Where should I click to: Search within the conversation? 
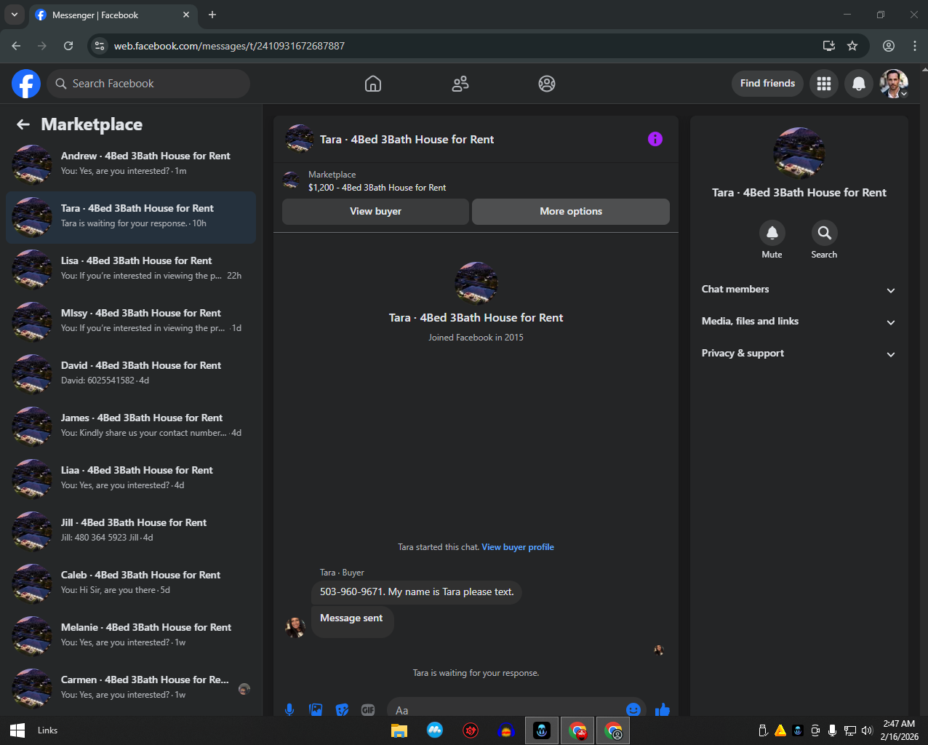coord(825,233)
